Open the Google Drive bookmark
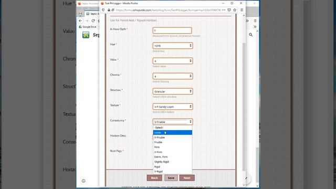336x189 pixels. [x=88, y=27]
